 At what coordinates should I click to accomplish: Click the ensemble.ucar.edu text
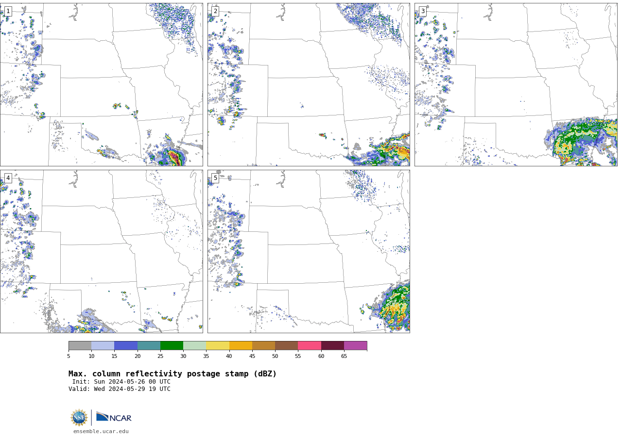[101, 431]
